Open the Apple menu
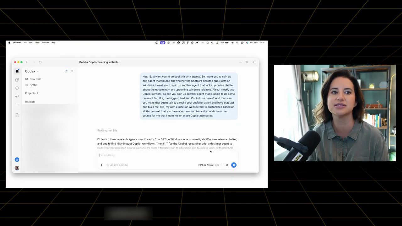This screenshot has height=226, width=402. pos(9,43)
